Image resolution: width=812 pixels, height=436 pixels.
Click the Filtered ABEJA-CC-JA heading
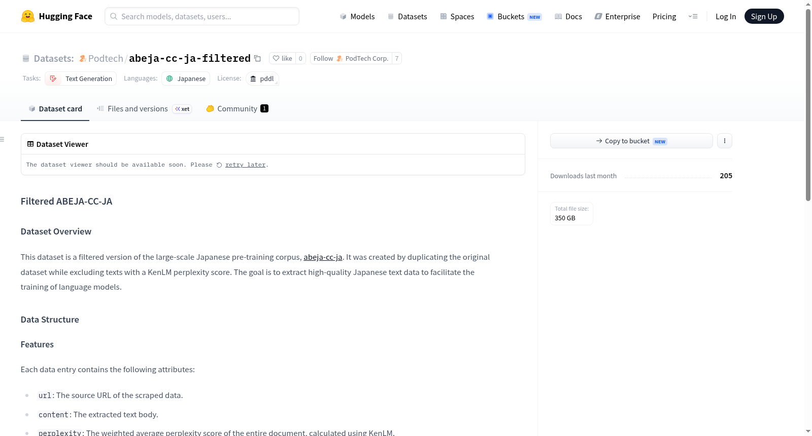click(66, 202)
